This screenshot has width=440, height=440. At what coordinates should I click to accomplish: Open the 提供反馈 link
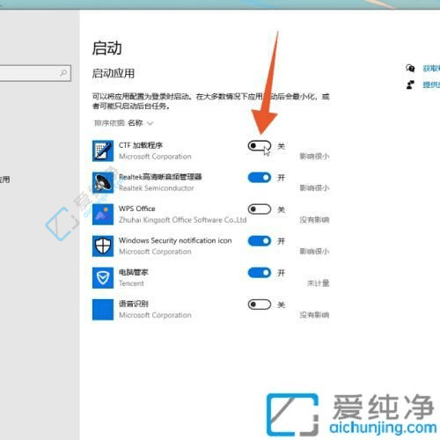(431, 85)
